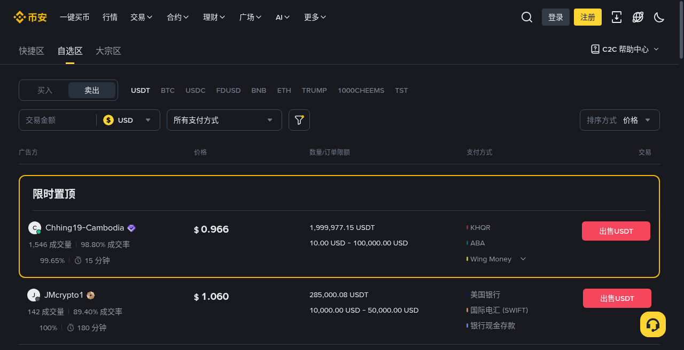This screenshot has height=350, width=684.
Task: Select the 1000CHEEMS coin tab
Action: (361, 90)
